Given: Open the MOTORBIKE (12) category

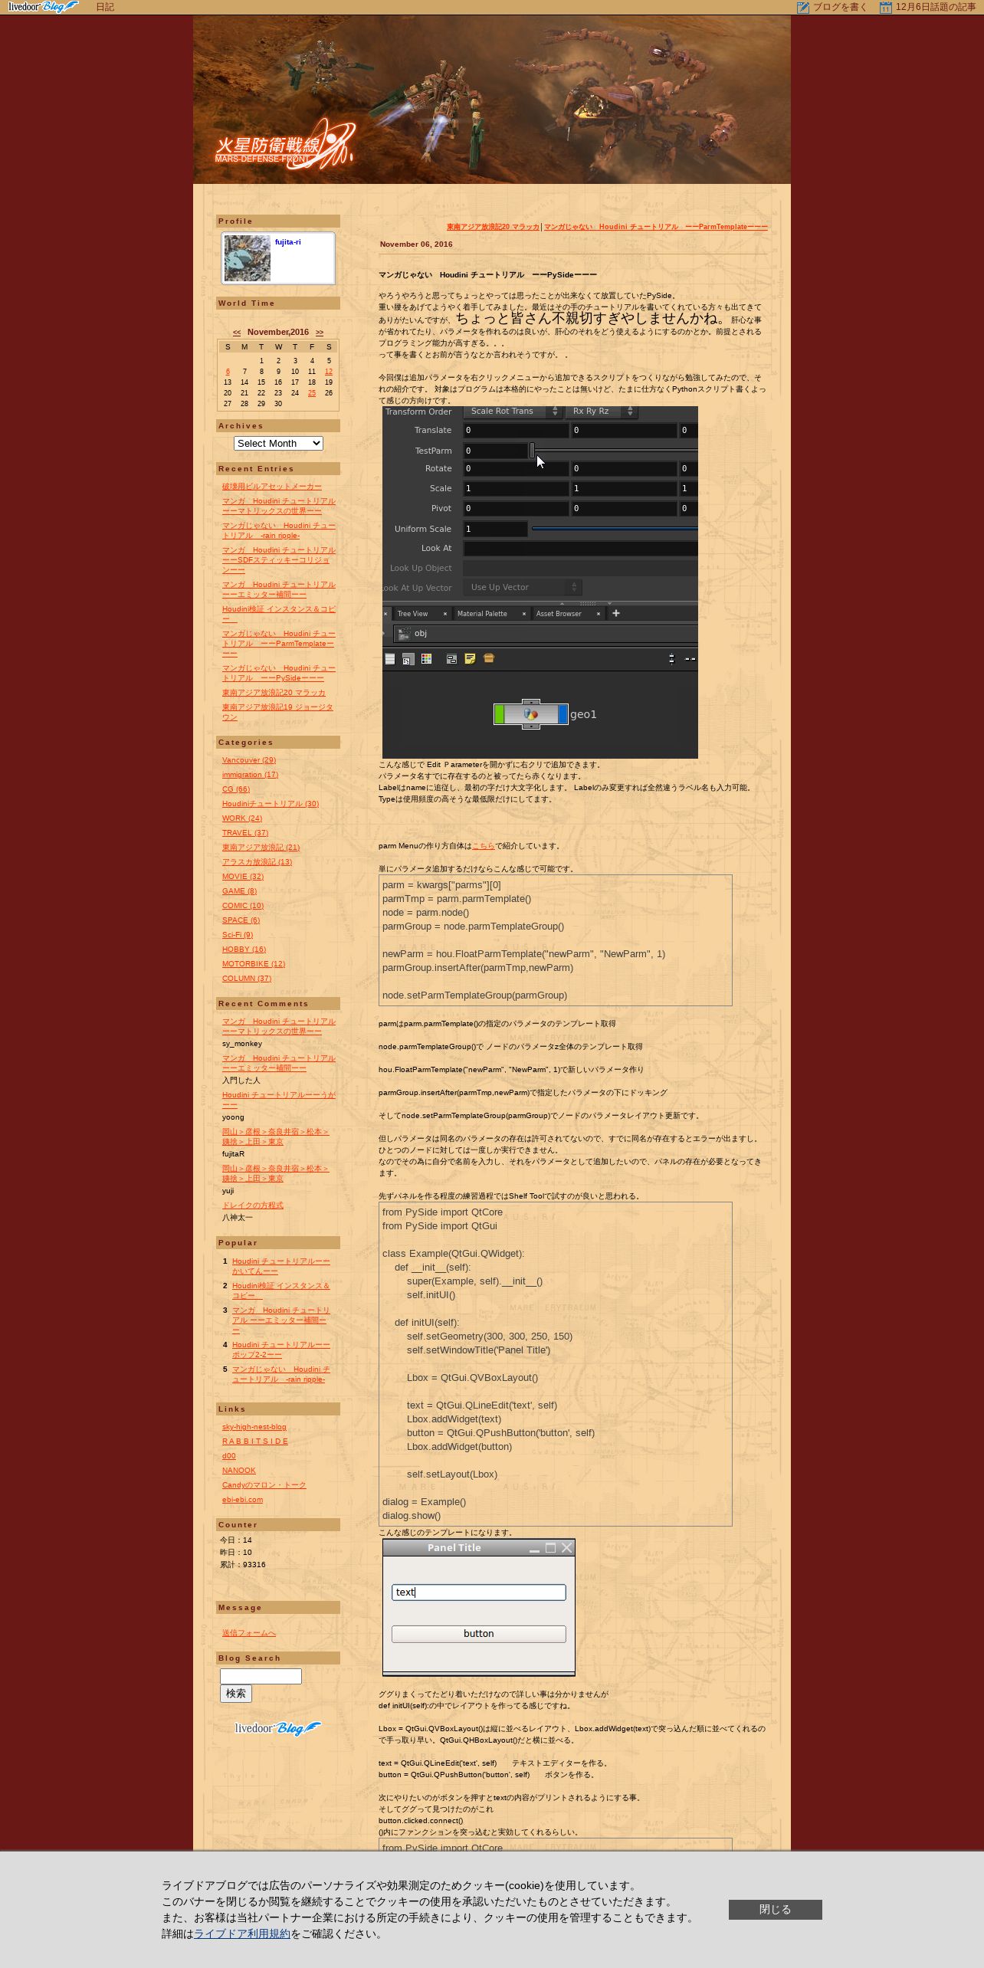Looking at the screenshot, I should pyautogui.click(x=254, y=964).
